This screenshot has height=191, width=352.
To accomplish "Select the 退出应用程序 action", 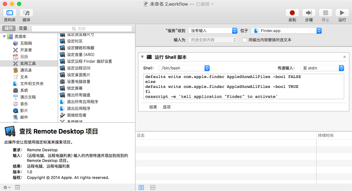I will [x=79, y=108].
